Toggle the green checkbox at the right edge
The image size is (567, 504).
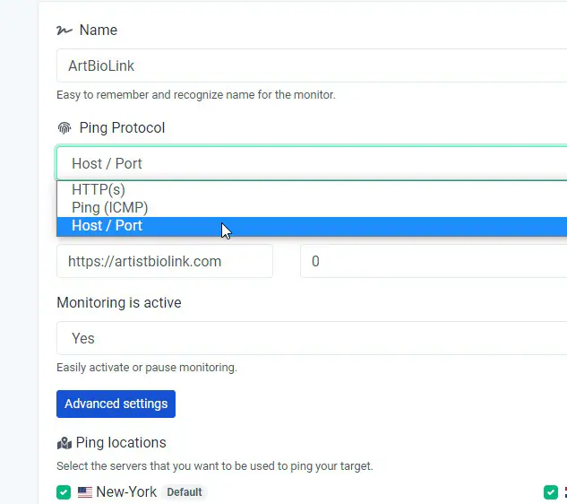pos(551,492)
